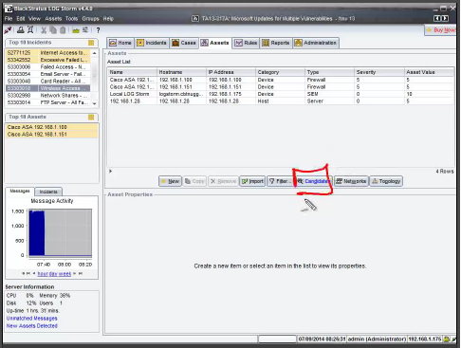This screenshot has width=461, height=348.
Task: Open the Assets menu in menu bar
Action: click(x=53, y=19)
